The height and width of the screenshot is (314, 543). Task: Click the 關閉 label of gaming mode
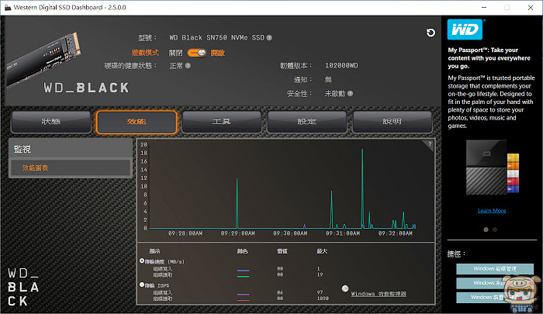pos(176,53)
